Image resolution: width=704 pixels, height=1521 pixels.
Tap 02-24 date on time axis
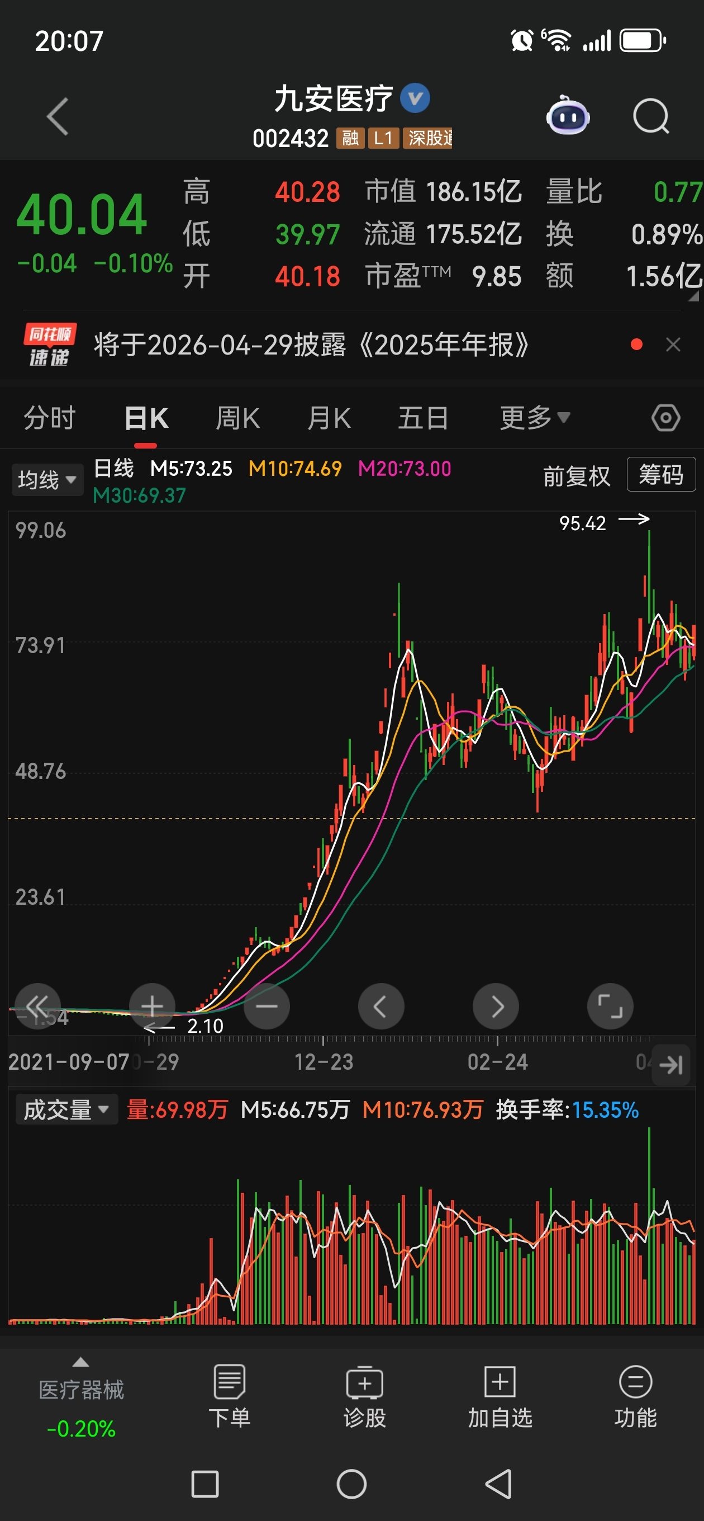[x=497, y=1062]
